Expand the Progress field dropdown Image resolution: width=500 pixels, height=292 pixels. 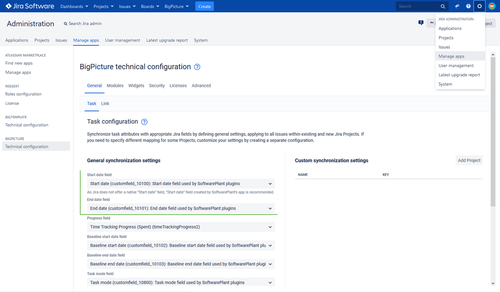(x=181, y=227)
